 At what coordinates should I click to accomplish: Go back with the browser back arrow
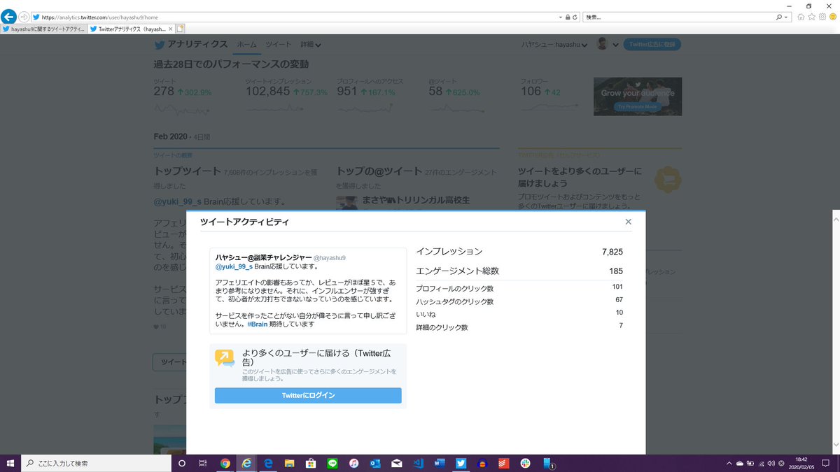click(x=9, y=17)
